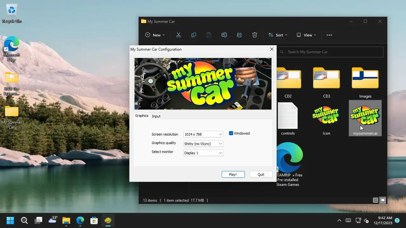Select the Recycle Bin desktop icon

pos(12,13)
